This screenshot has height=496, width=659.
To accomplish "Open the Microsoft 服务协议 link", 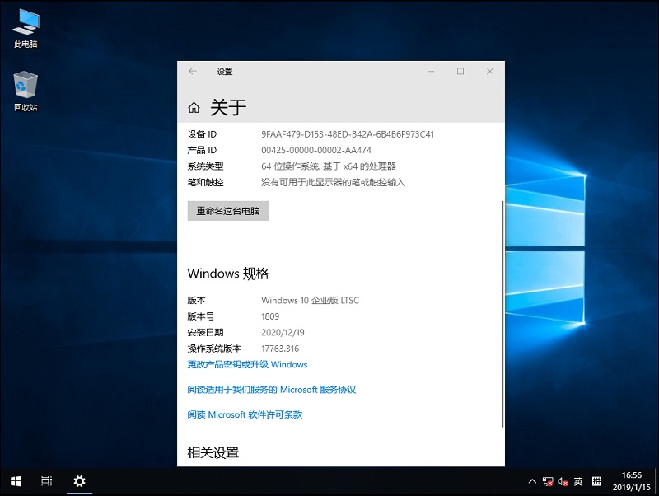I will click(271, 390).
